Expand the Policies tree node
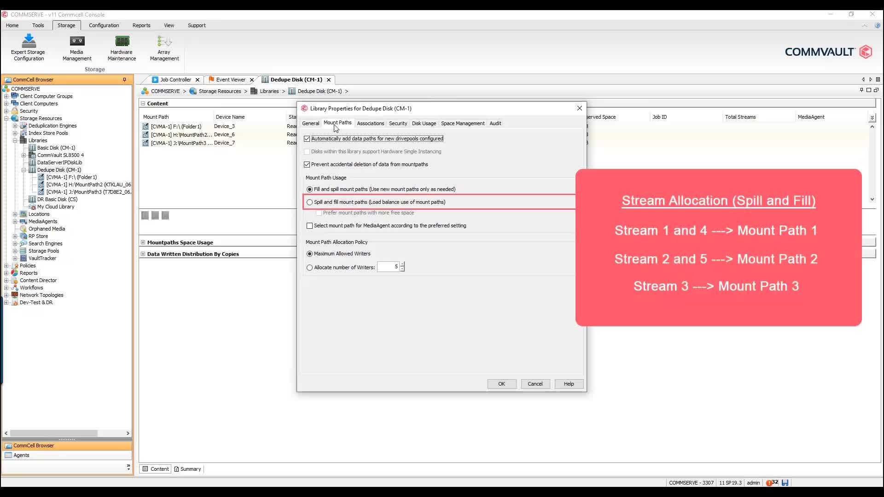The width and height of the screenshot is (884, 497). point(6,265)
